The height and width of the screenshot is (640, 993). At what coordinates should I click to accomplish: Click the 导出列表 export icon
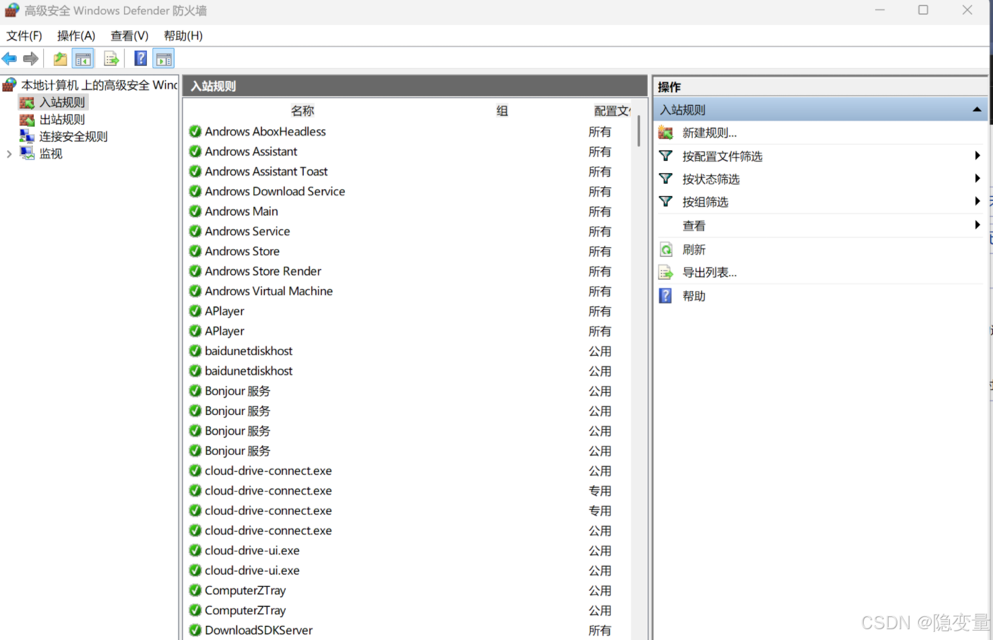coord(666,272)
